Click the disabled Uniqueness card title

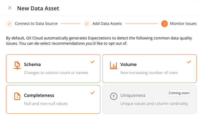[133, 95]
